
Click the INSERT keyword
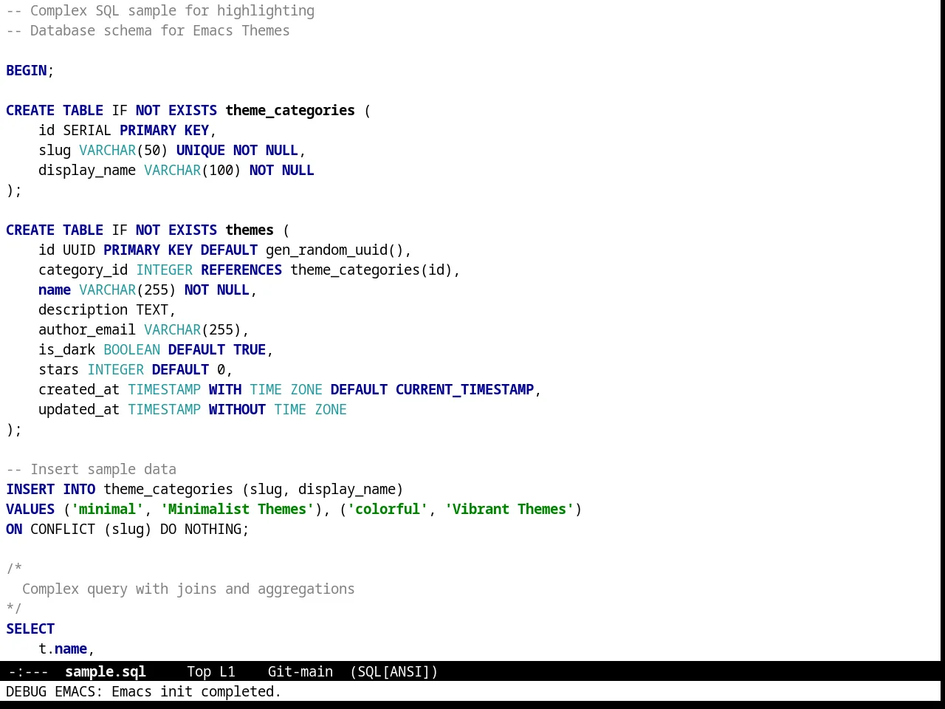30,489
